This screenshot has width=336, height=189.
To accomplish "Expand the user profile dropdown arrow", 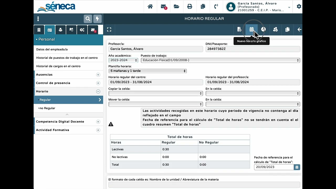I will [x=289, y=7].
